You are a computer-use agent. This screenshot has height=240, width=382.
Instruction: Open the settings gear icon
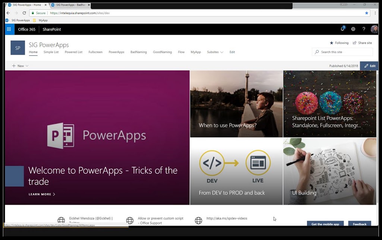point(353,29)
